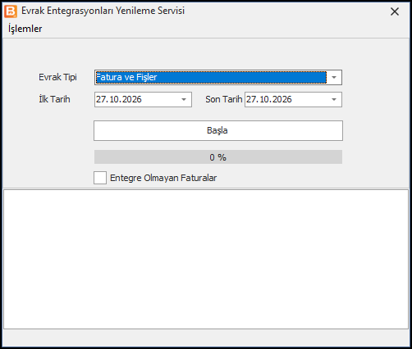Click the empty log output area
The image size is (412, 349).
click(x=206, y=259)
